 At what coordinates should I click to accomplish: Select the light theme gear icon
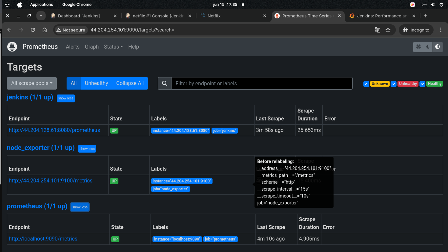click(418, 47)
